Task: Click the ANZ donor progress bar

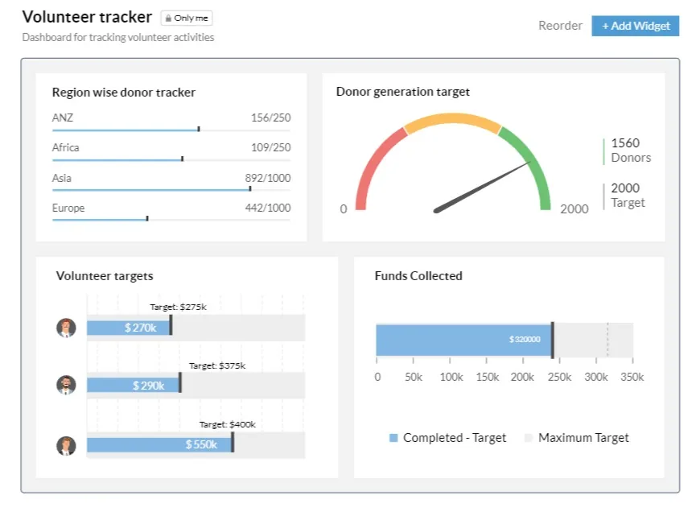Action: click(171, 130)
